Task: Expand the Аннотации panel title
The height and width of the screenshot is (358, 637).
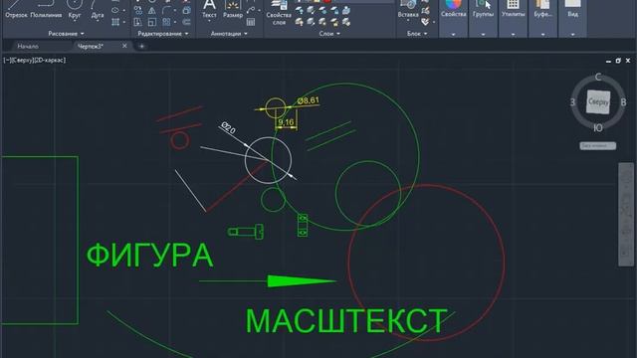Action: [229, 34]
